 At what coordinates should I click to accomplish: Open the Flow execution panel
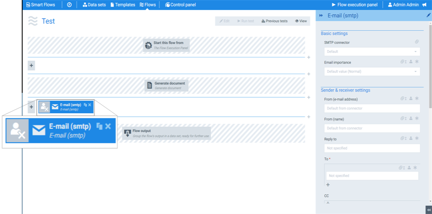click(x=354, y=5)
